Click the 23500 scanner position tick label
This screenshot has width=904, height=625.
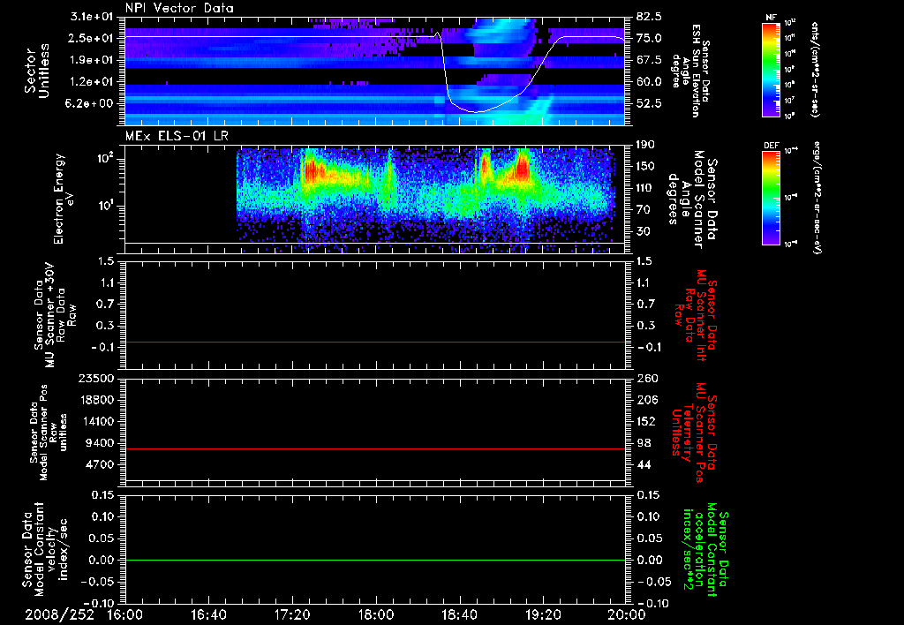point(95,378)
